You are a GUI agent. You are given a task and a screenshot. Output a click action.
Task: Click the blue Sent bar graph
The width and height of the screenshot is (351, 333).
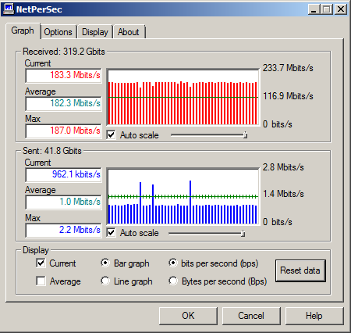183,197
